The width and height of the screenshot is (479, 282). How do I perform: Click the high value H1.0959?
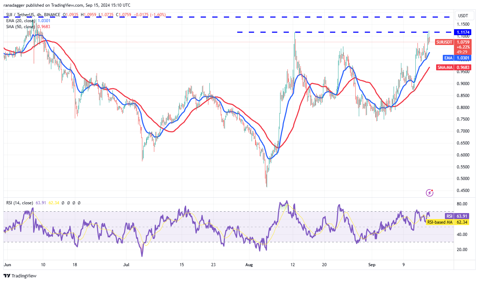89,15
